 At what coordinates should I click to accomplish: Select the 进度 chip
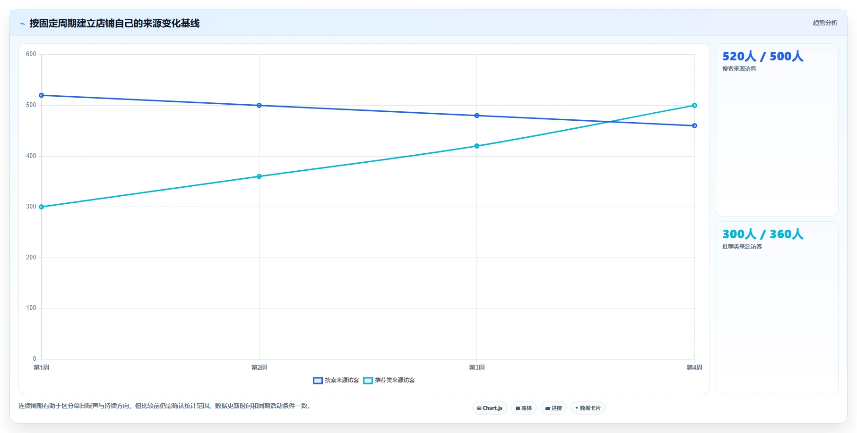pos(554,408)
